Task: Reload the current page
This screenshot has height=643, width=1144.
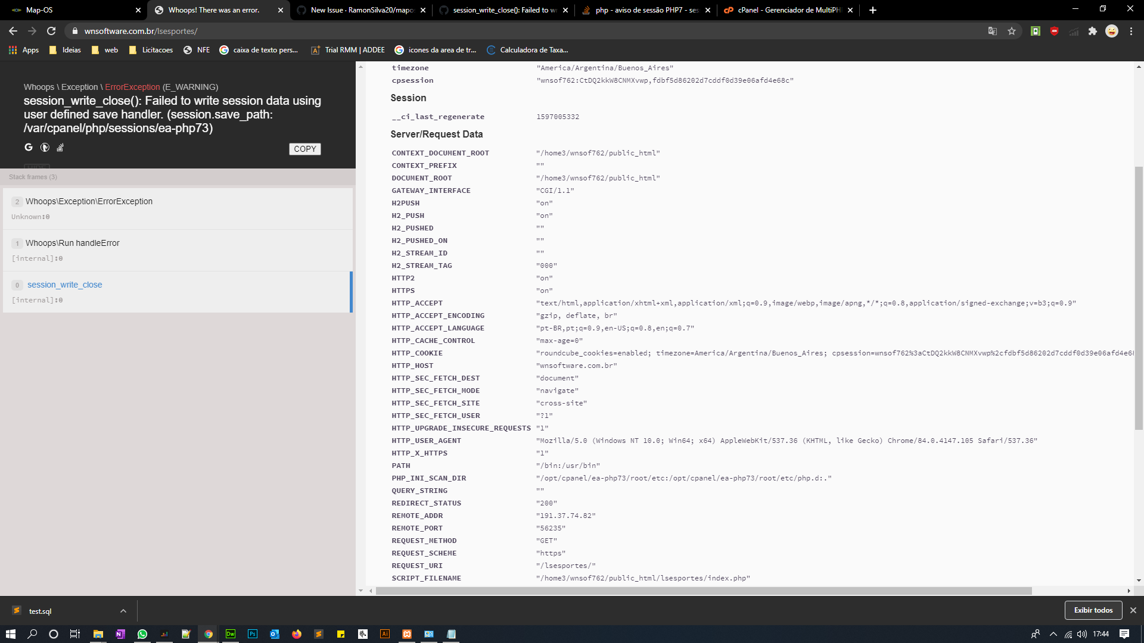Action: point(51,31)
